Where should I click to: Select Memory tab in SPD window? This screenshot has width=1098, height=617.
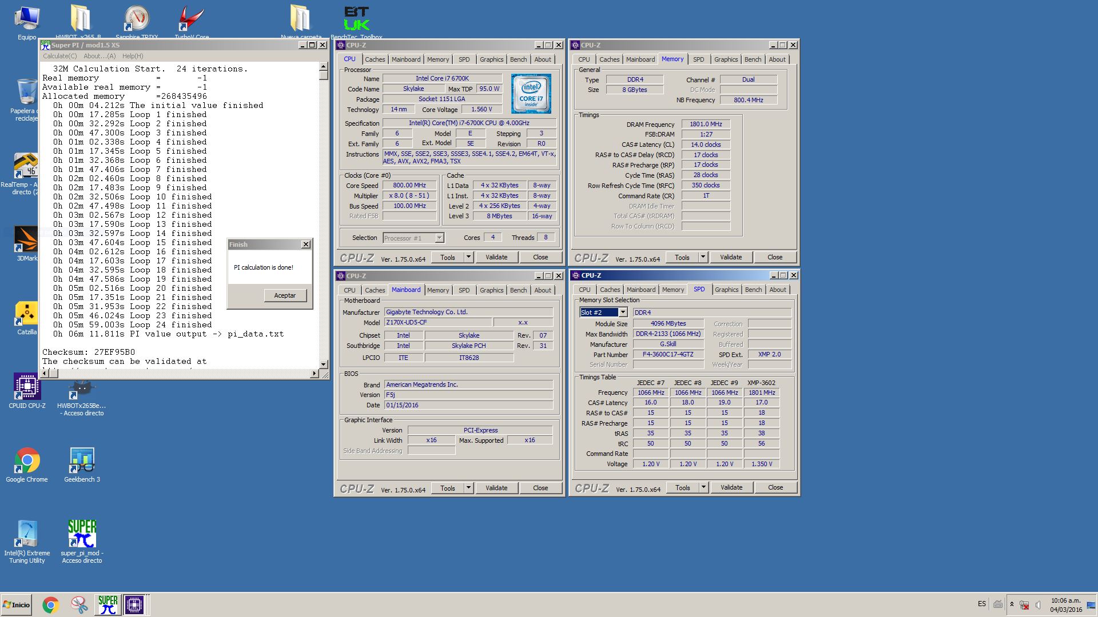click(673, 290)
